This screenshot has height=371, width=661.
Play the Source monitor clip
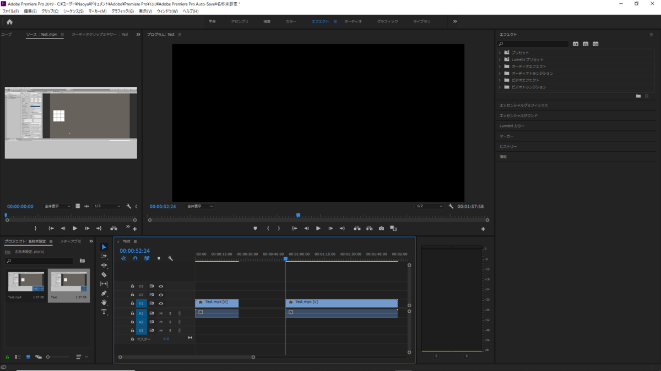tap(75, 228)
